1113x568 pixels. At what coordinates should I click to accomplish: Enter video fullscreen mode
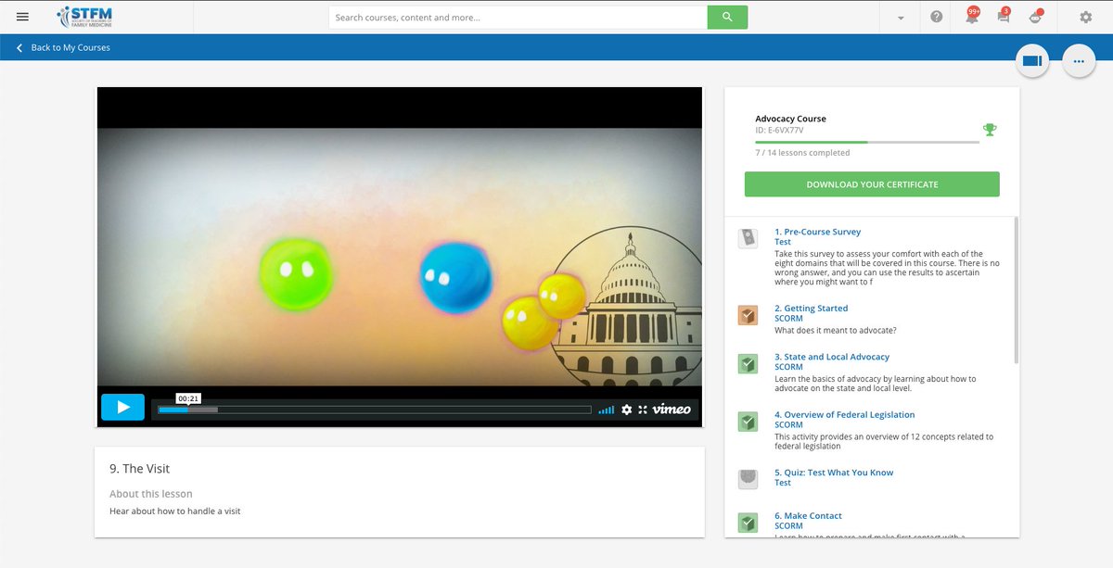tap(643, 410)
